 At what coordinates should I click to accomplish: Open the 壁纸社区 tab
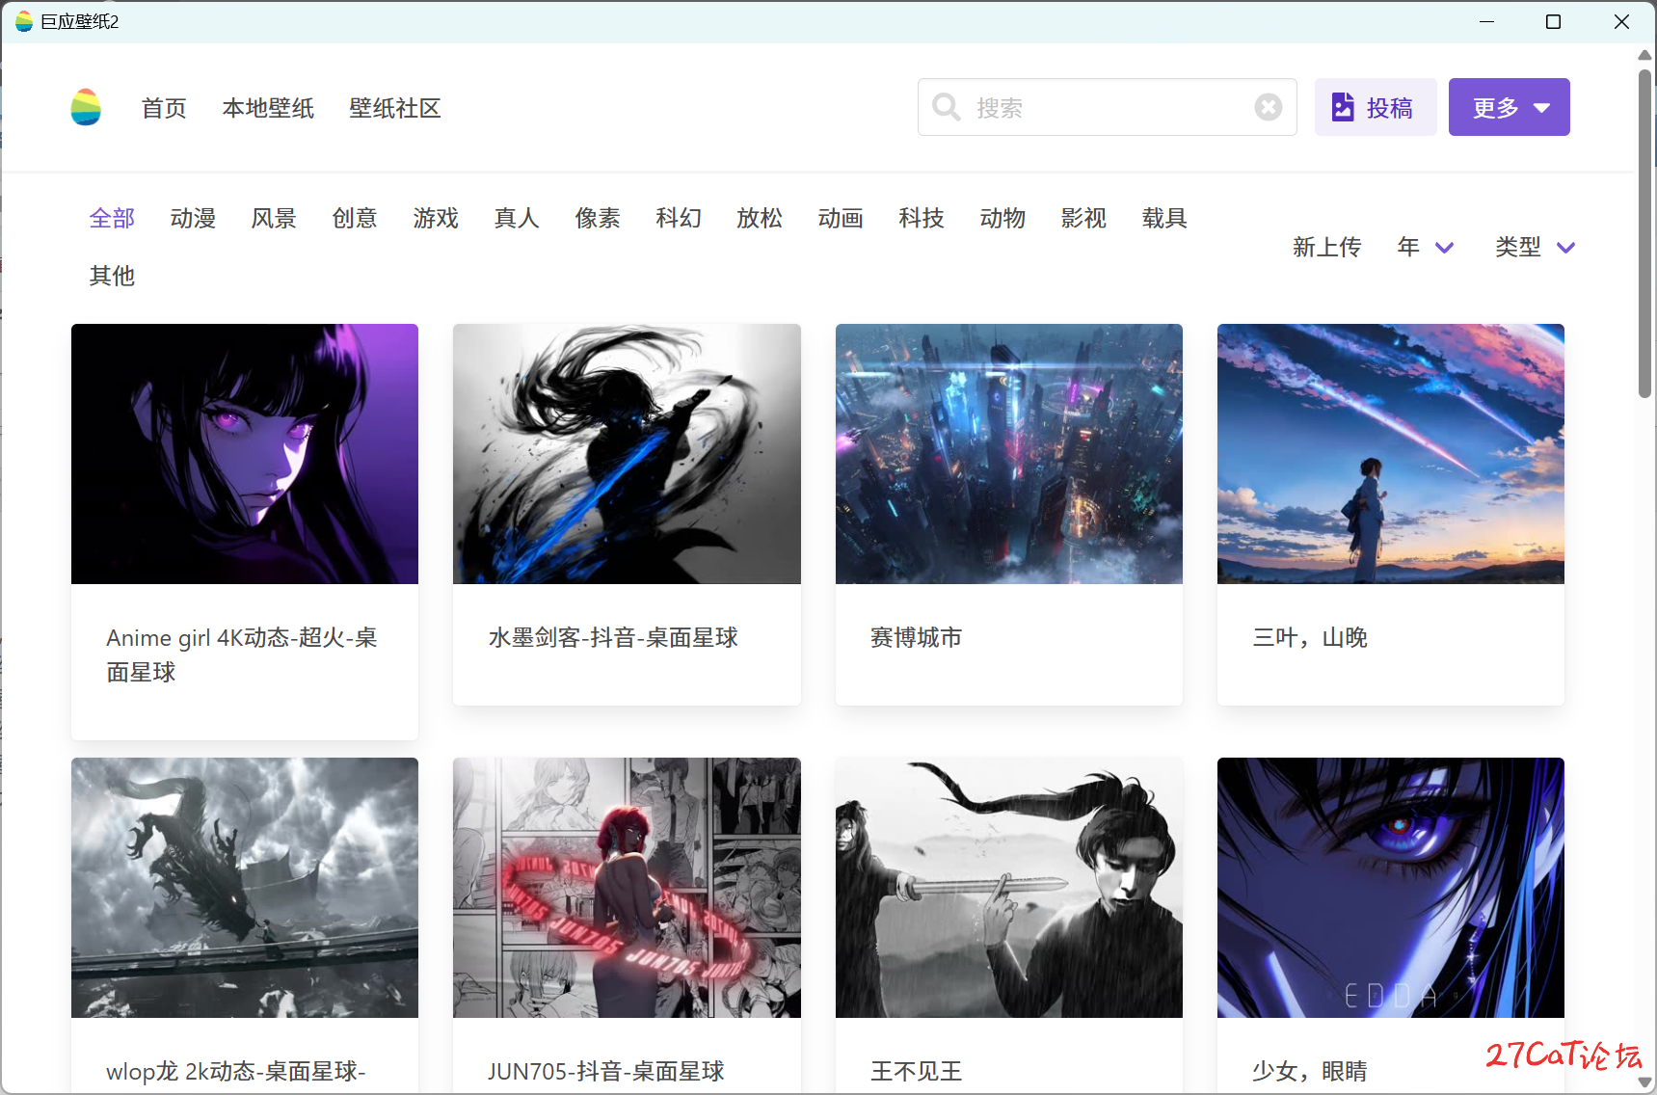(394, 108)
